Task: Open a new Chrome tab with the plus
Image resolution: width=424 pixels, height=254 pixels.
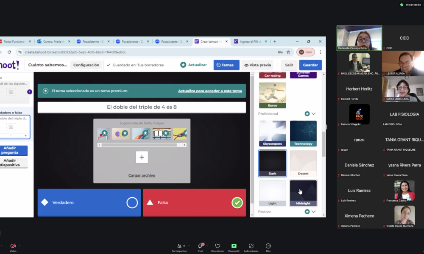Action: click(275, 41)
